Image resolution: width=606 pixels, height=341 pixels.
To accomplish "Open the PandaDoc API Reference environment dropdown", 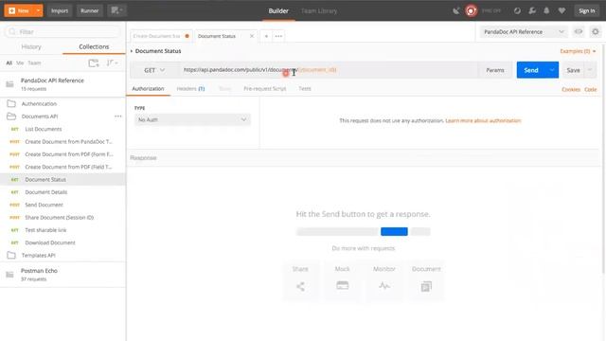I will click(x=524, y=31).
